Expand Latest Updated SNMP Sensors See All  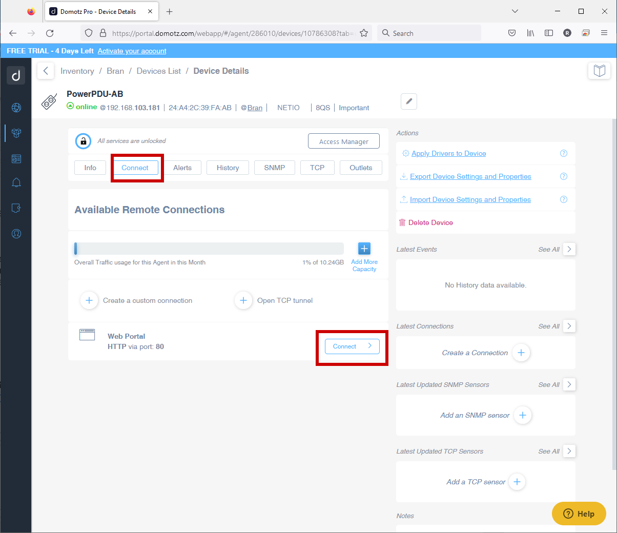[x=569, y=384]
